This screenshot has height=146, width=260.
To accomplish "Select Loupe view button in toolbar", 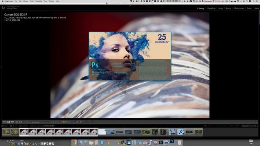I will [8, 122].
